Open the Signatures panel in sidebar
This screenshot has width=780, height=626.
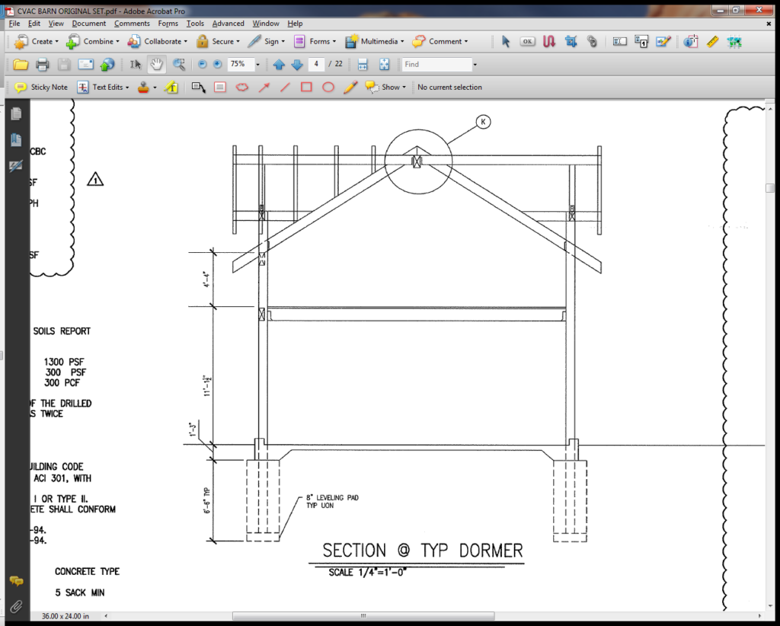(16, 165)
